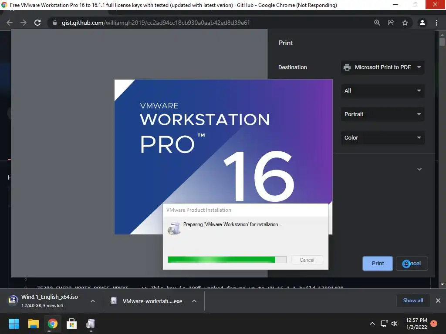Open File Explorer from the taskbar
Image resolution: width=446 pixels, height=334 pixels.
[33, 324]
